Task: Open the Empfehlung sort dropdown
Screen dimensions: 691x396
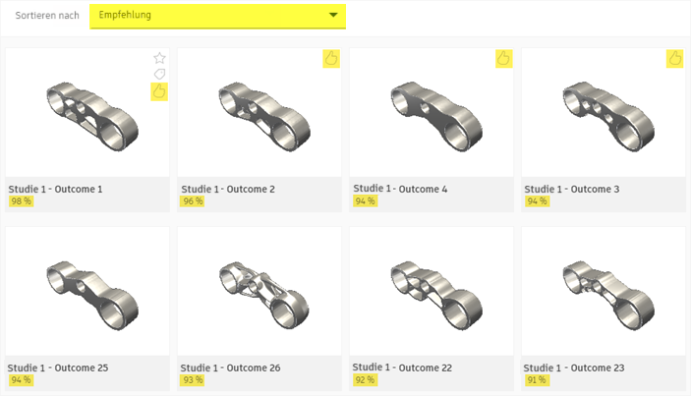Action: [x=216, y=16]
